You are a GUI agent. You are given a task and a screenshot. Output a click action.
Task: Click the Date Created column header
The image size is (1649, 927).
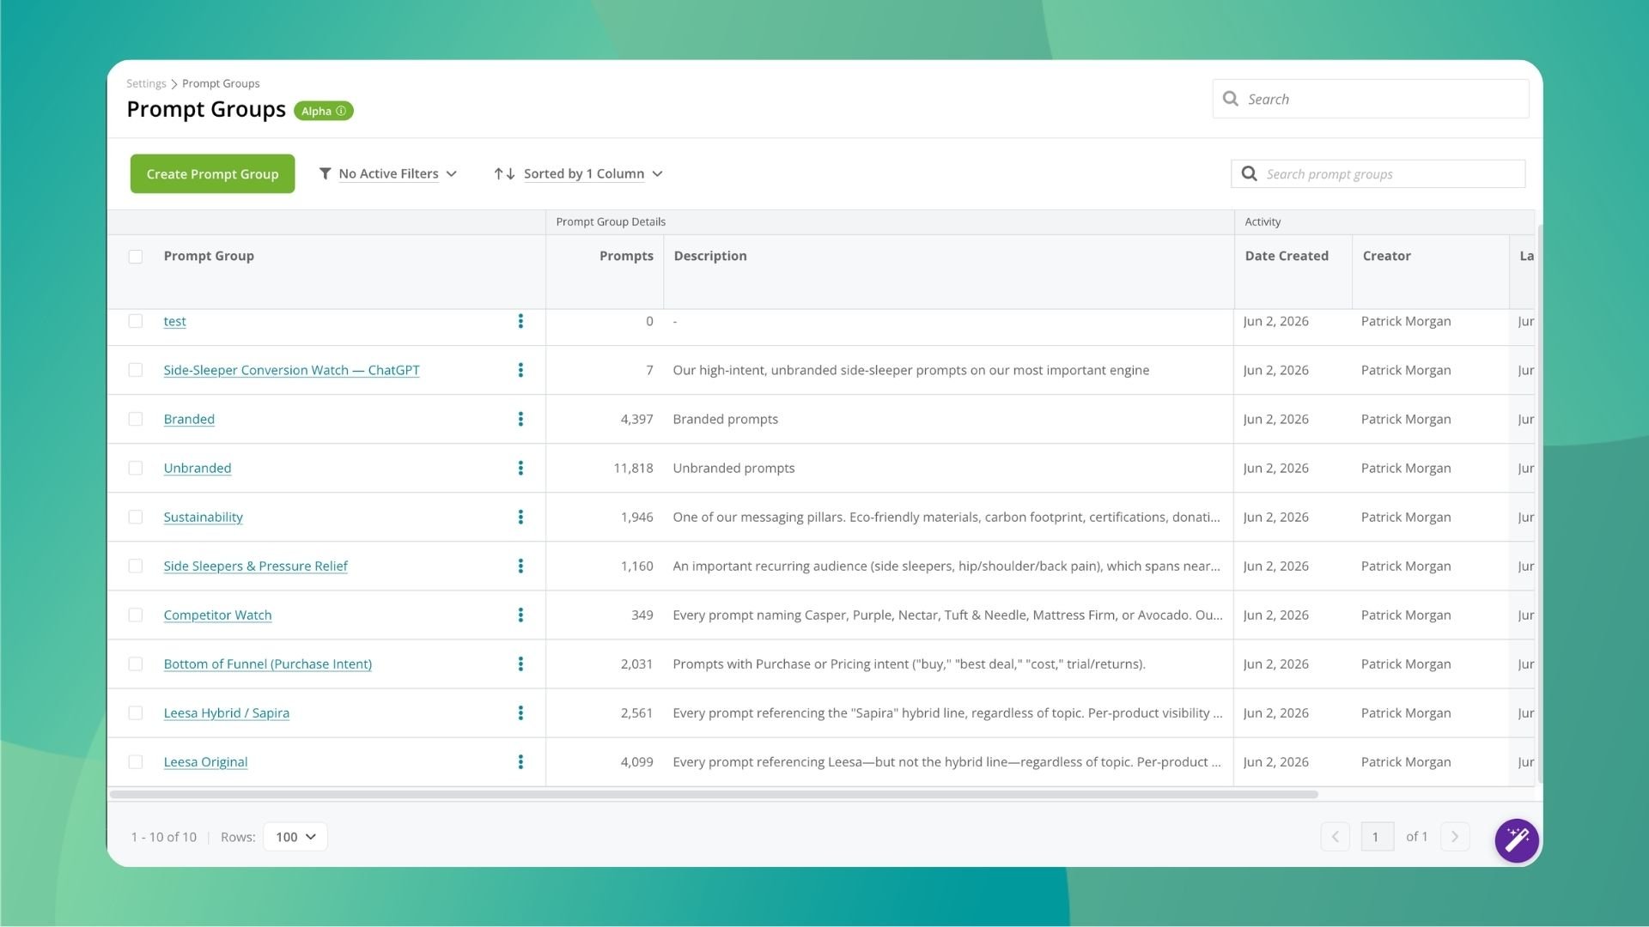tap(1287, 256)
